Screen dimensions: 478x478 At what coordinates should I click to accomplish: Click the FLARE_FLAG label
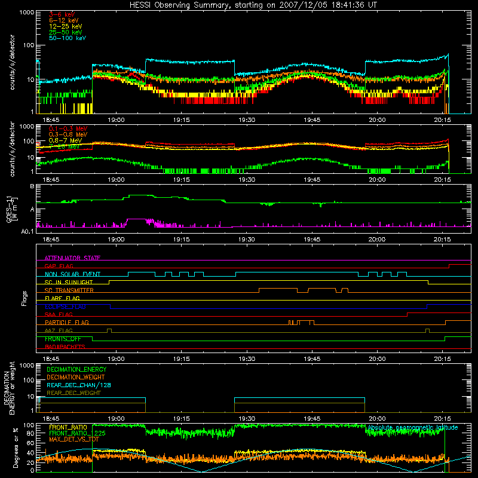click(x=62, y=298)
